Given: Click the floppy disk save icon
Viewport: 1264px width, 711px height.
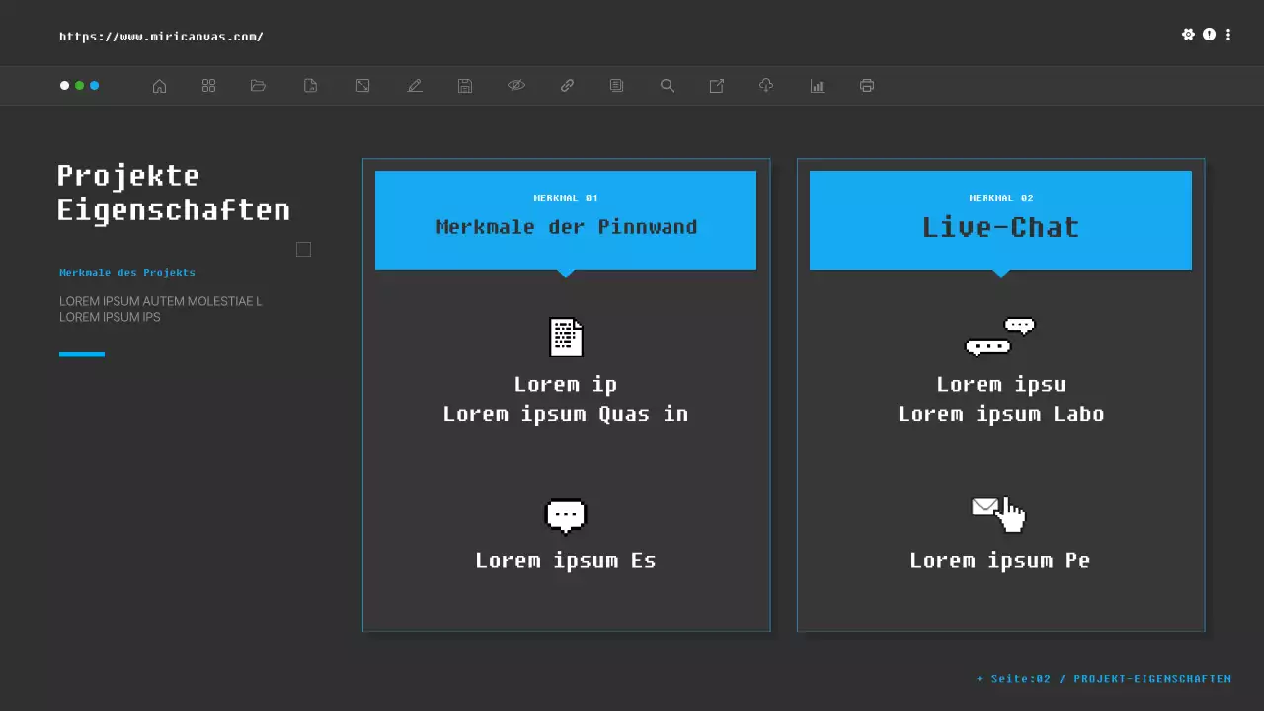Looking at the screenshot, I should 465,86.
